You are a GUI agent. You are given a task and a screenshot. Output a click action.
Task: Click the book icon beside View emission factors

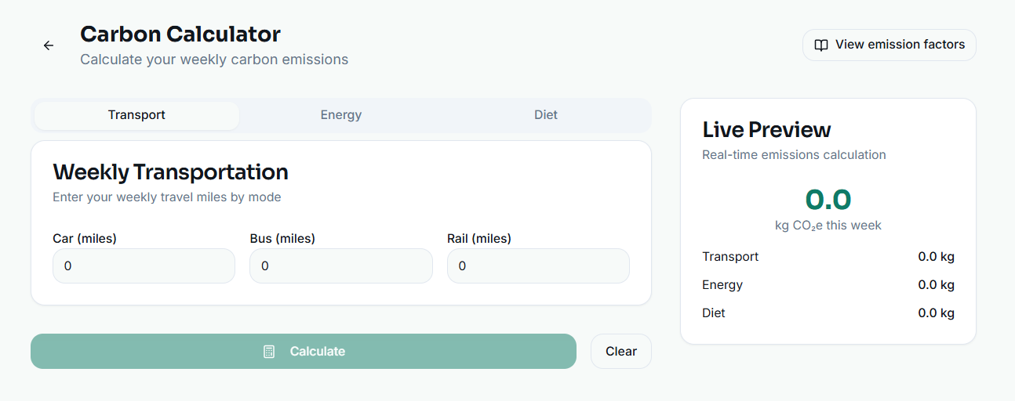[x=821, y=45]
